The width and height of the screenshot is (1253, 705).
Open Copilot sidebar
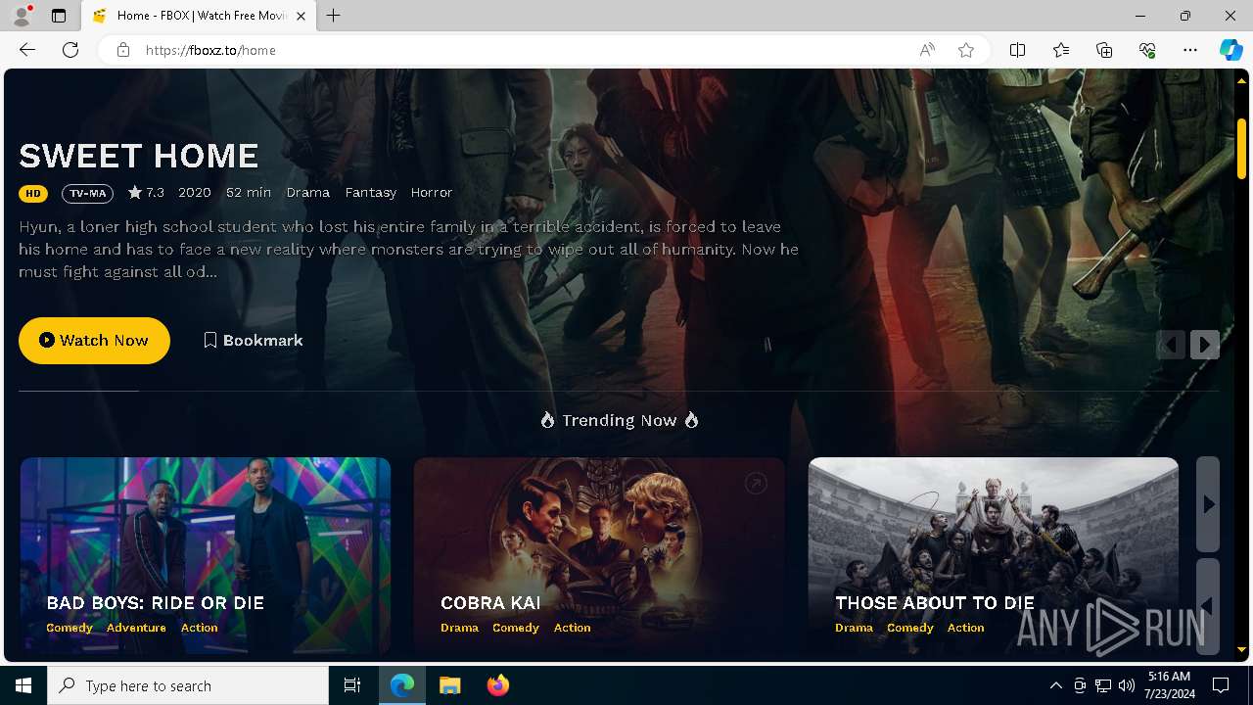[x=1230, y=50]
